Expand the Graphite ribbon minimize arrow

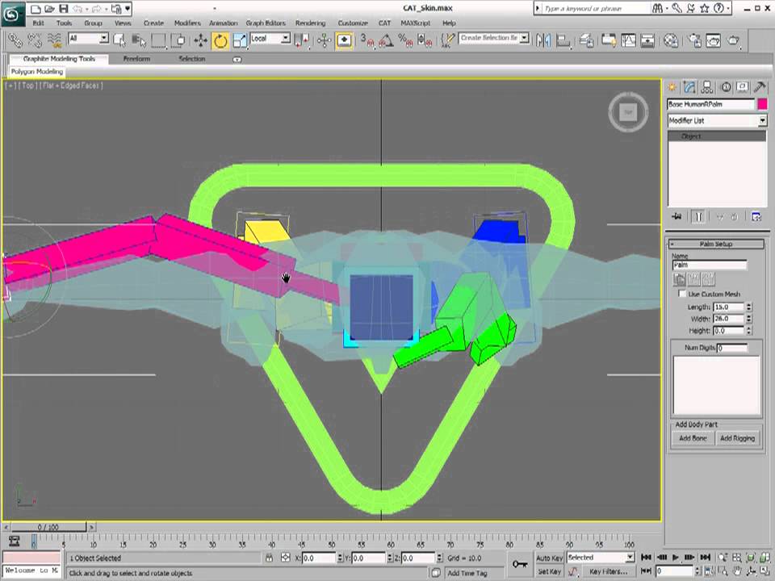237,59
